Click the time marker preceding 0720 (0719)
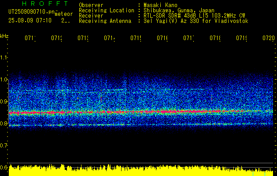 241,38
